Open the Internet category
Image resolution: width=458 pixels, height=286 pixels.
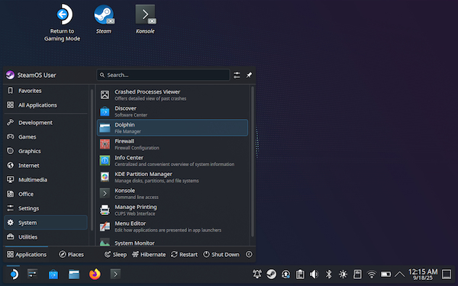click(x=46, y=165)
